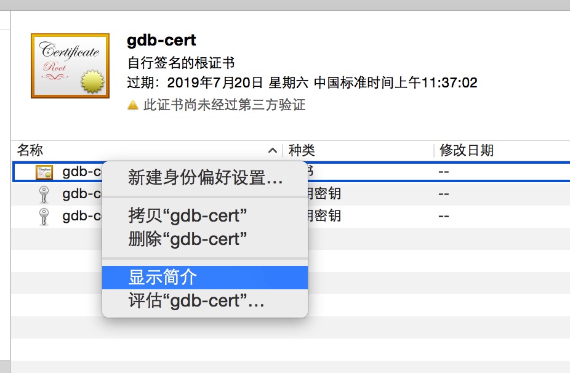
Task: Click first key row's modified date cell
Action: 444,194
